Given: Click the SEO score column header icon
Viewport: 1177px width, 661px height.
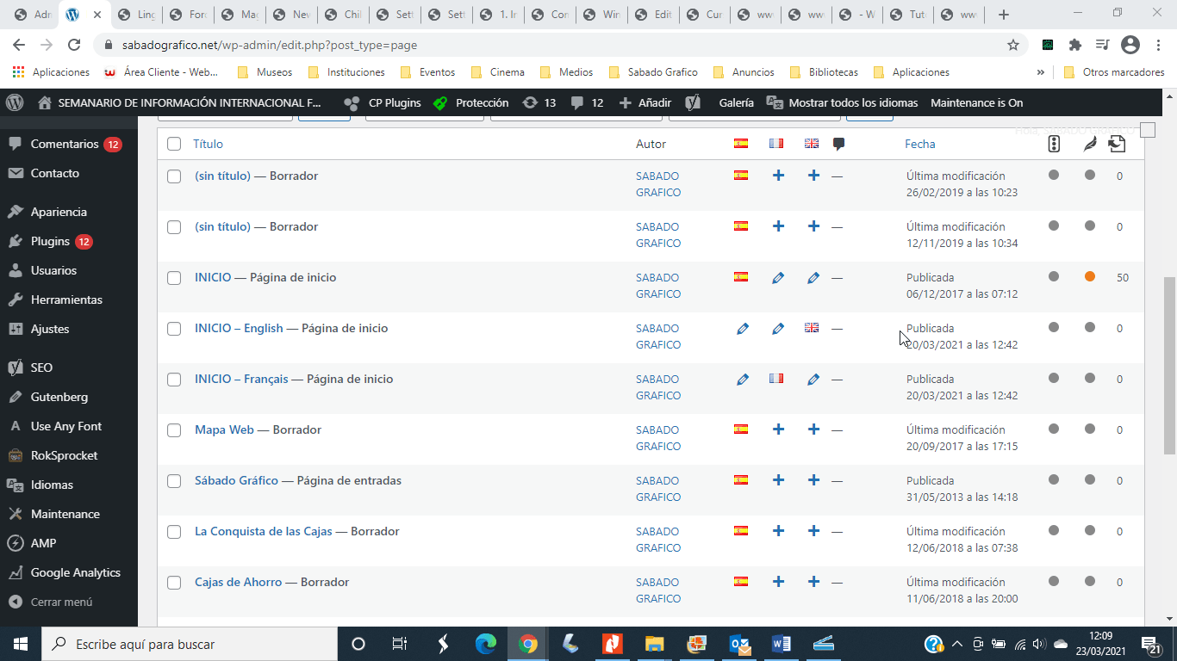Looking at the screenshot, I should [x=1054, y=144].
